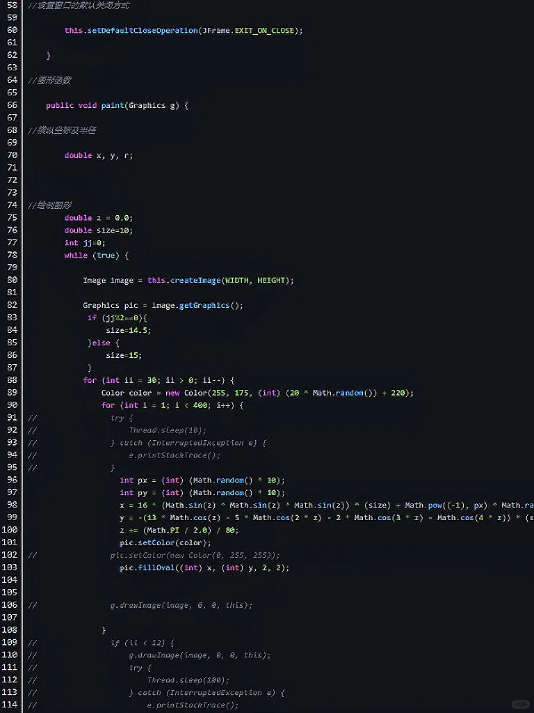Click the 'for (int i = 1; i < 400' loop
The width and height of the screenshot is (534, 713).
click(x=172, y=405)
